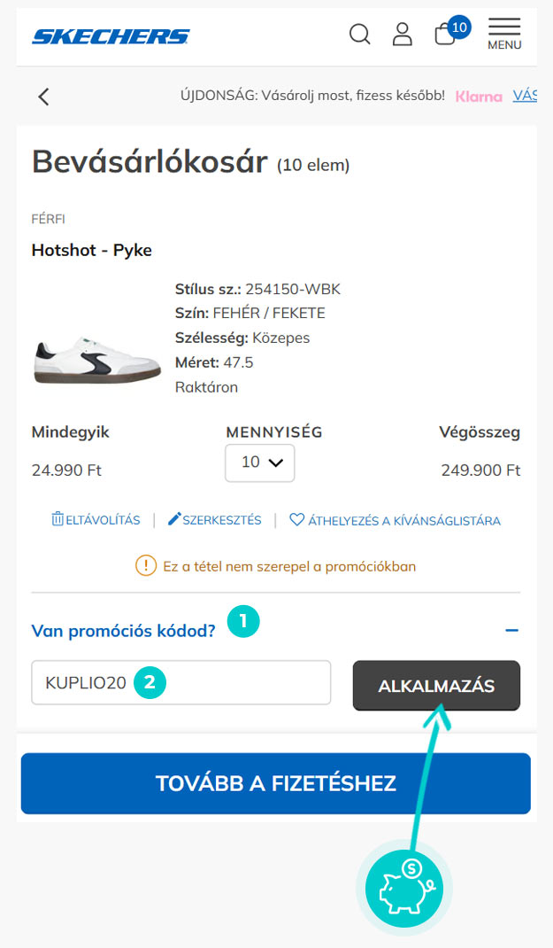Move item to wishlist via ÁTHELYEZÉS link
553x948 pixels.
395,520
